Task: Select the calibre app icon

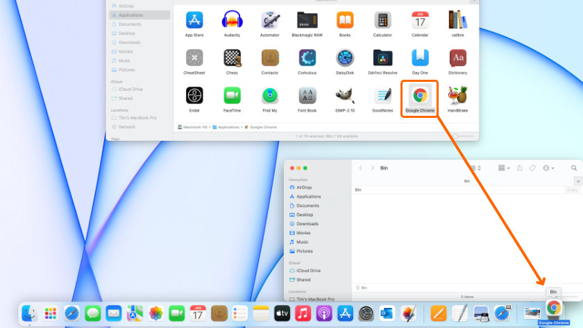Action: pos(457,20)
